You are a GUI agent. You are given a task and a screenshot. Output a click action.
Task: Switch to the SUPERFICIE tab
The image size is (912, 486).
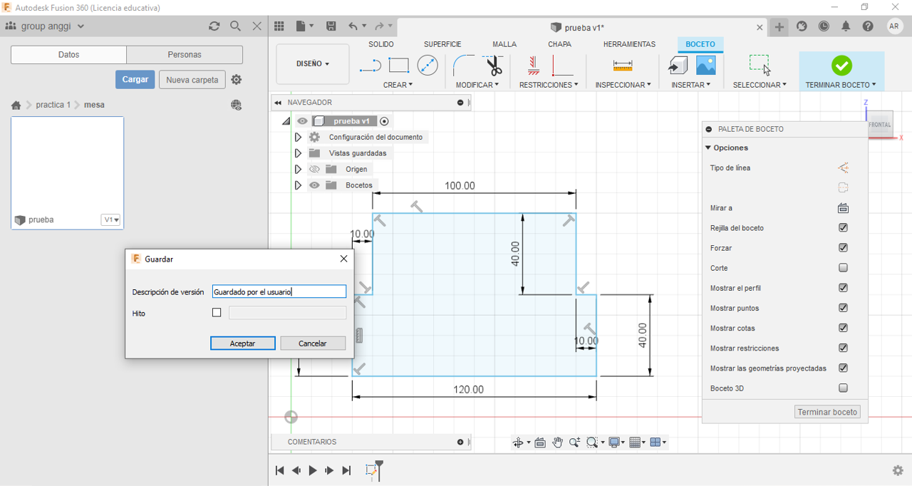[x=442, y=44]
